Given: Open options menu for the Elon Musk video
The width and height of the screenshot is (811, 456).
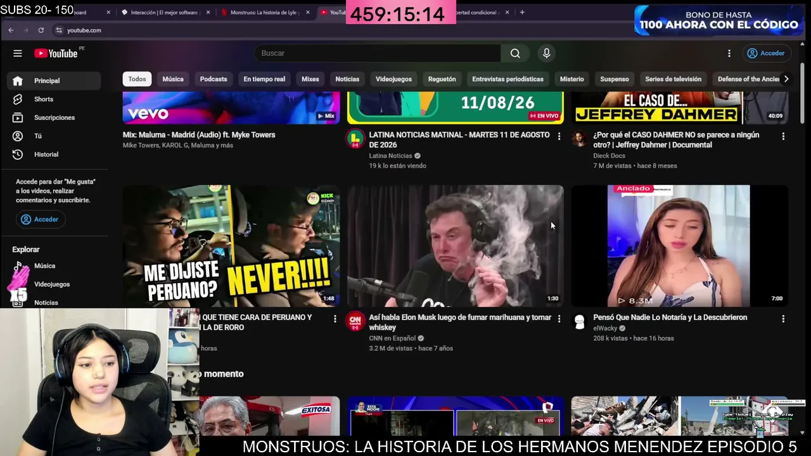Looking at the screenshot, I should (x=559, y=319).
